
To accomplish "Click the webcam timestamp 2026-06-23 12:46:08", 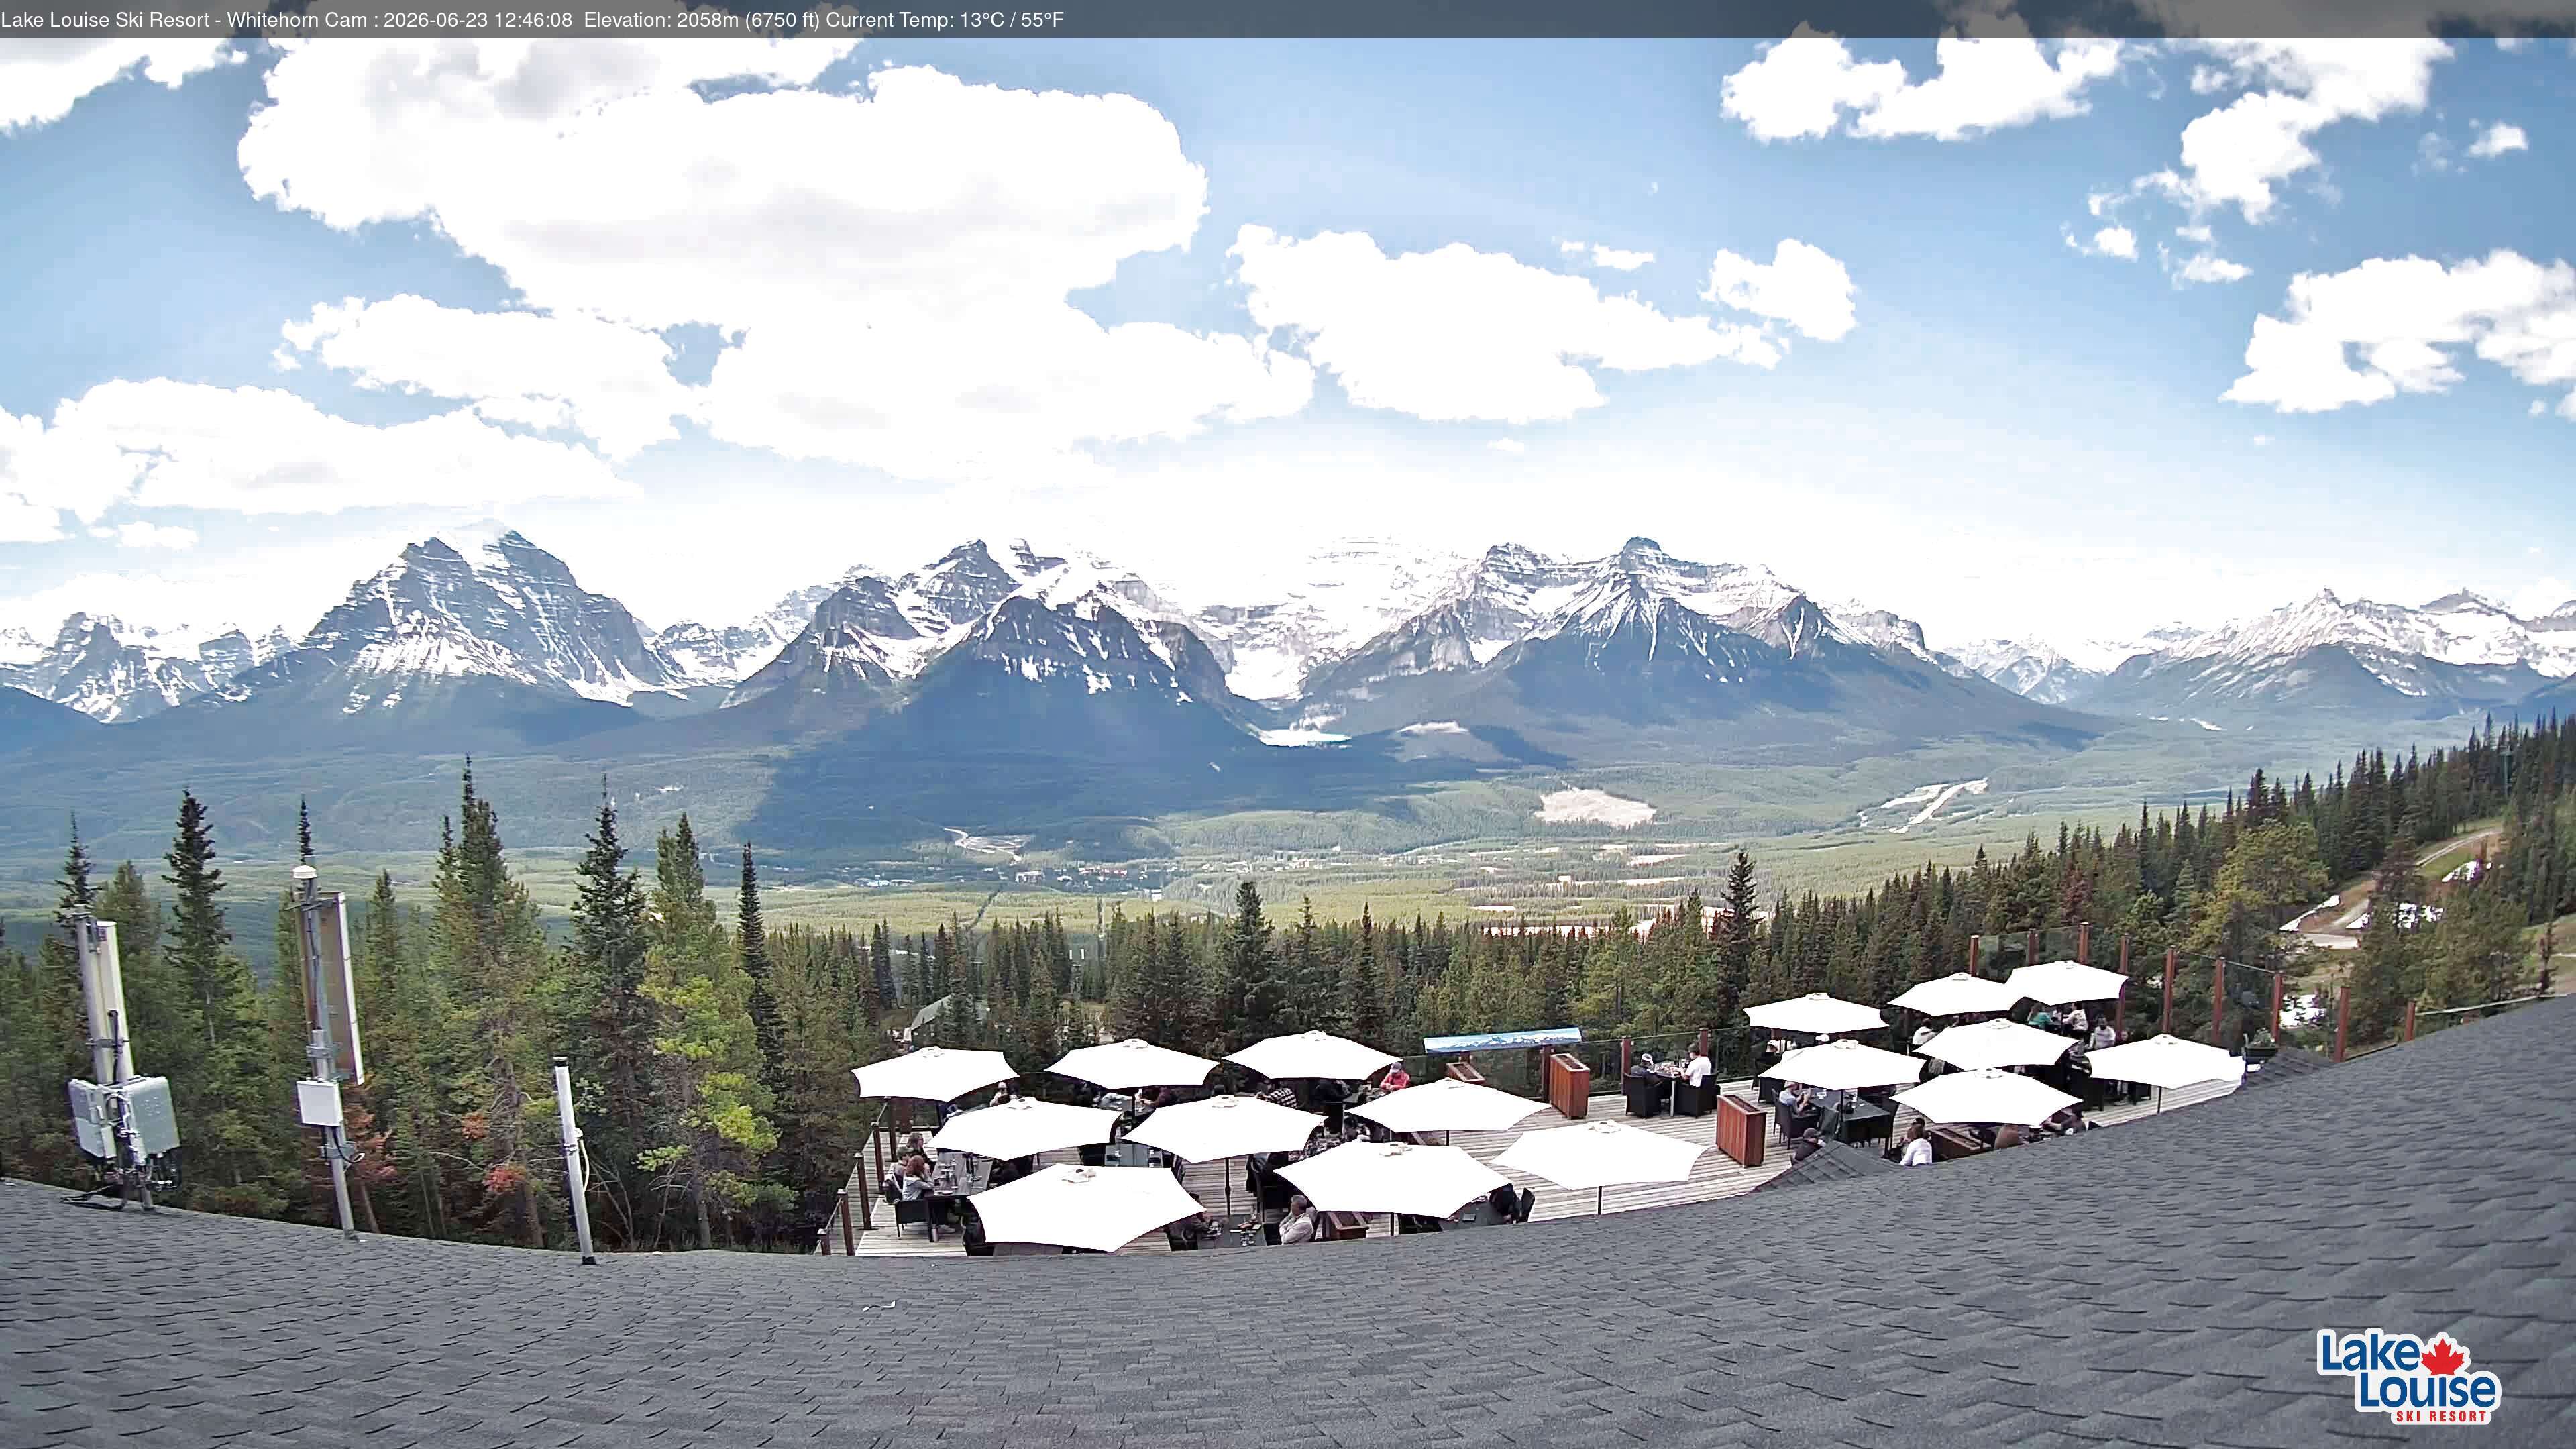I will [x=478, y=20].
